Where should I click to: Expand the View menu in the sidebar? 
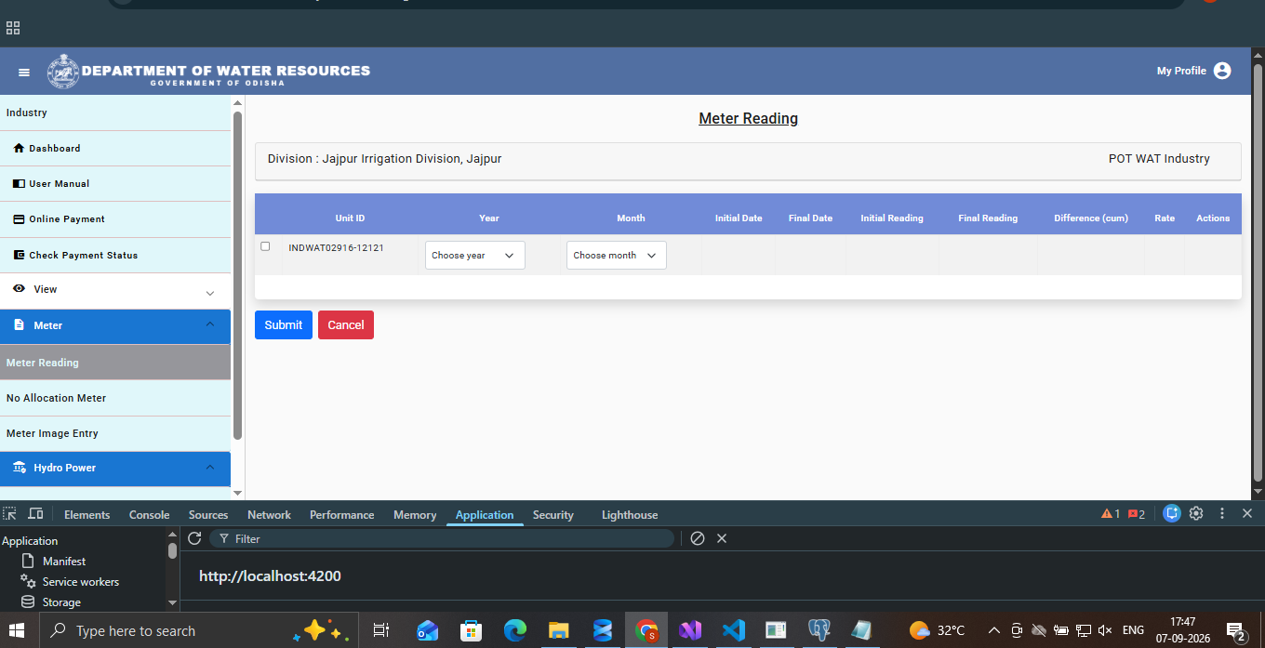coord(115,290)
